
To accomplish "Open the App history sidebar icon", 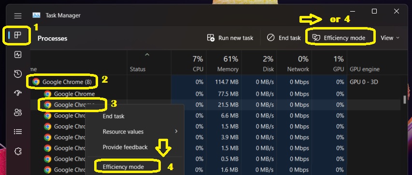I will (x=17, y=74).
